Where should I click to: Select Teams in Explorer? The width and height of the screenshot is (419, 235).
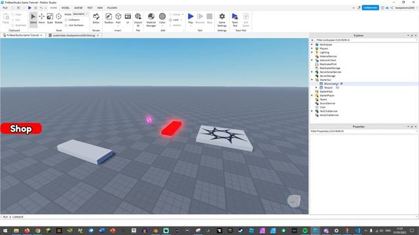point(323,99)
